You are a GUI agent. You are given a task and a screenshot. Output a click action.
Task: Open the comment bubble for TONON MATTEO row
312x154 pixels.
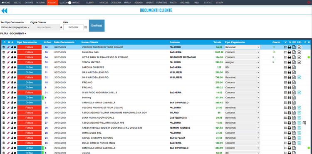point(15,62)
